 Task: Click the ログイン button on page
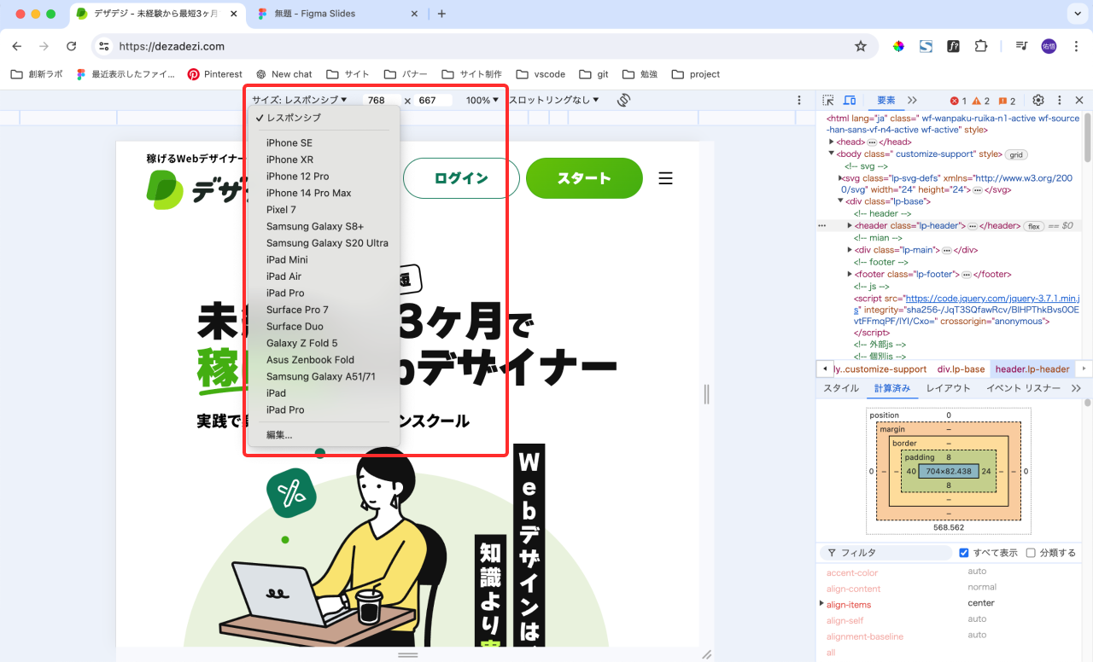(461, 178)
